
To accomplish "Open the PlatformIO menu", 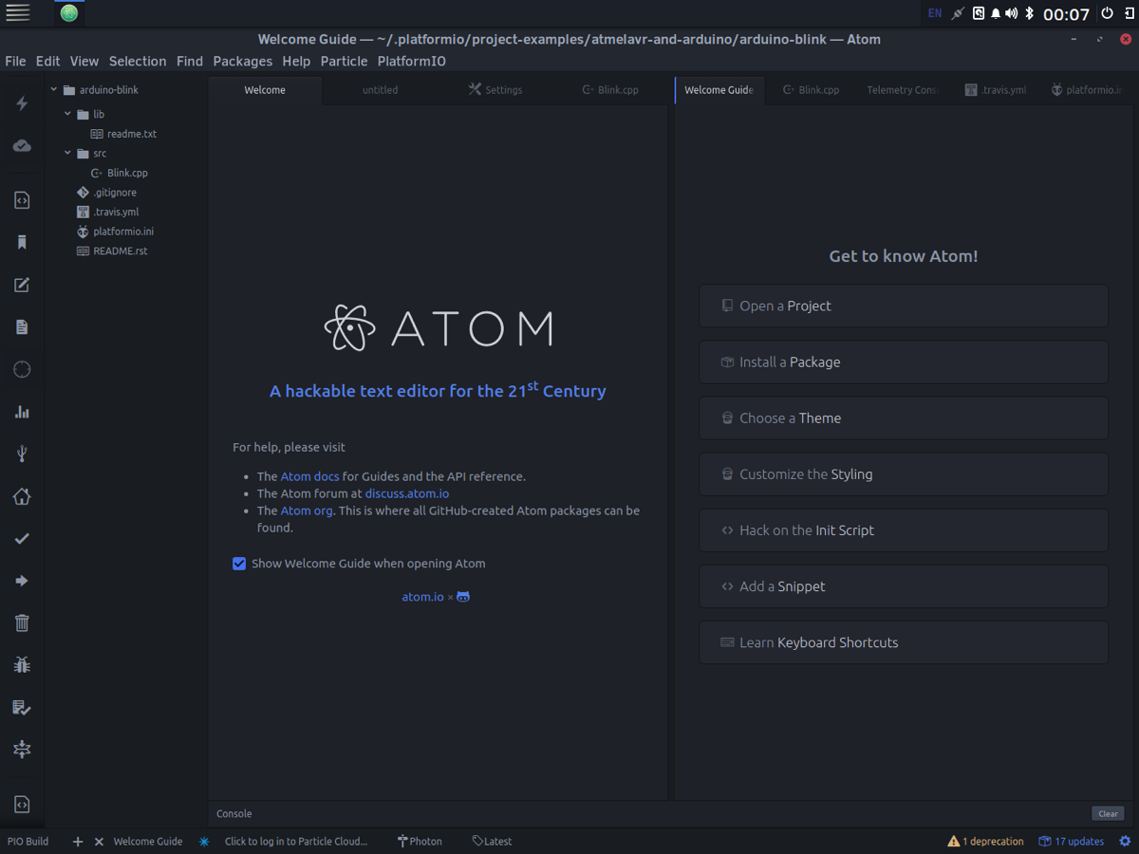I will tap(412, 61).
